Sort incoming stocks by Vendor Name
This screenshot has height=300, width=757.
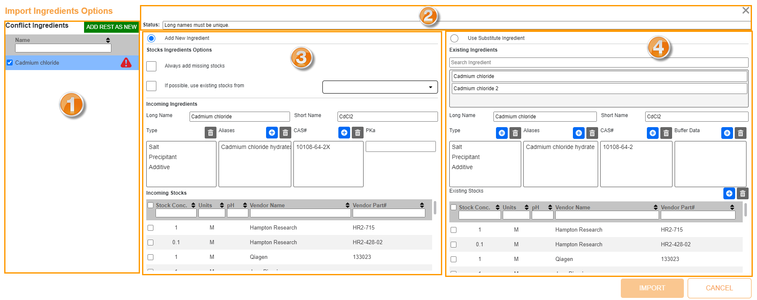click(x=348, y=205)
